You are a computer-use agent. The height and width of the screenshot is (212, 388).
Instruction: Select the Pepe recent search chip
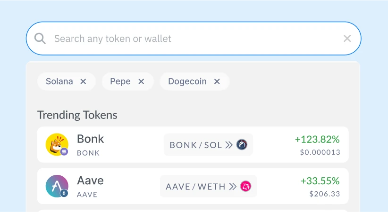pyautogui.click(x=120, y=82)
